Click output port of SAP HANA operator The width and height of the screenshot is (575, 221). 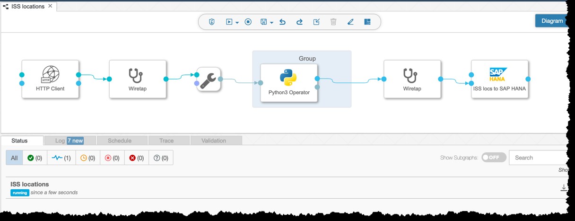click(x=528, y=79)
